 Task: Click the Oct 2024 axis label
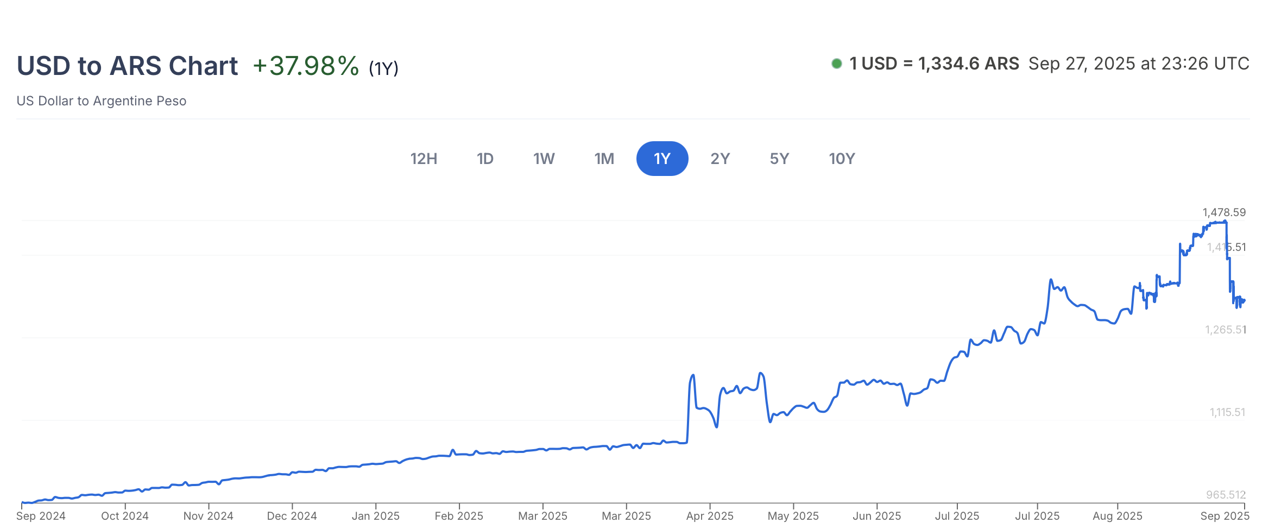coord(125,516)
